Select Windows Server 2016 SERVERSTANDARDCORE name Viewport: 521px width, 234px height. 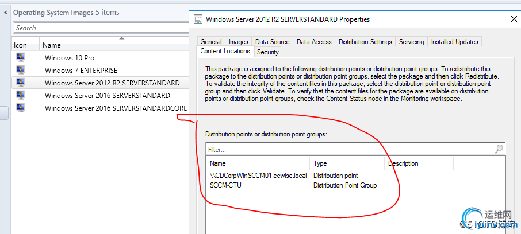click(116, 108)
